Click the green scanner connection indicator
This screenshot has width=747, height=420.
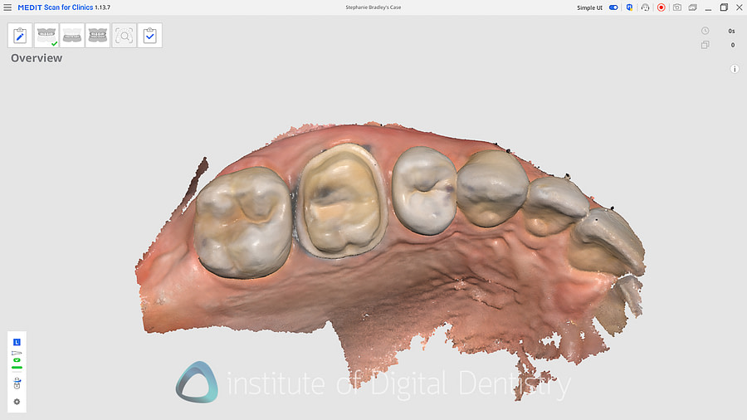pos(17,360)
